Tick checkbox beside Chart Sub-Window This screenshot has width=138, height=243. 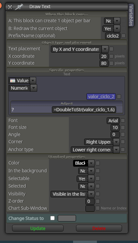(x=98, y=208)
